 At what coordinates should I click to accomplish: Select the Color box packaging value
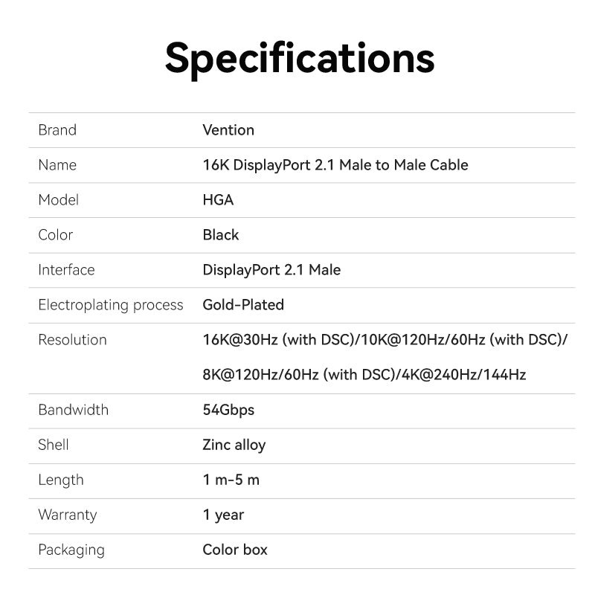click(235, 550)
